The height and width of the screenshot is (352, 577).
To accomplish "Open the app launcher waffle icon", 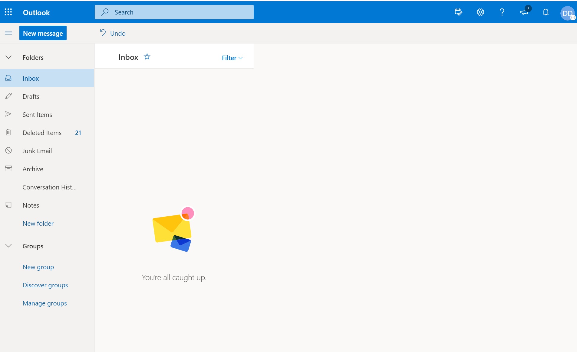I will (8, 12).
